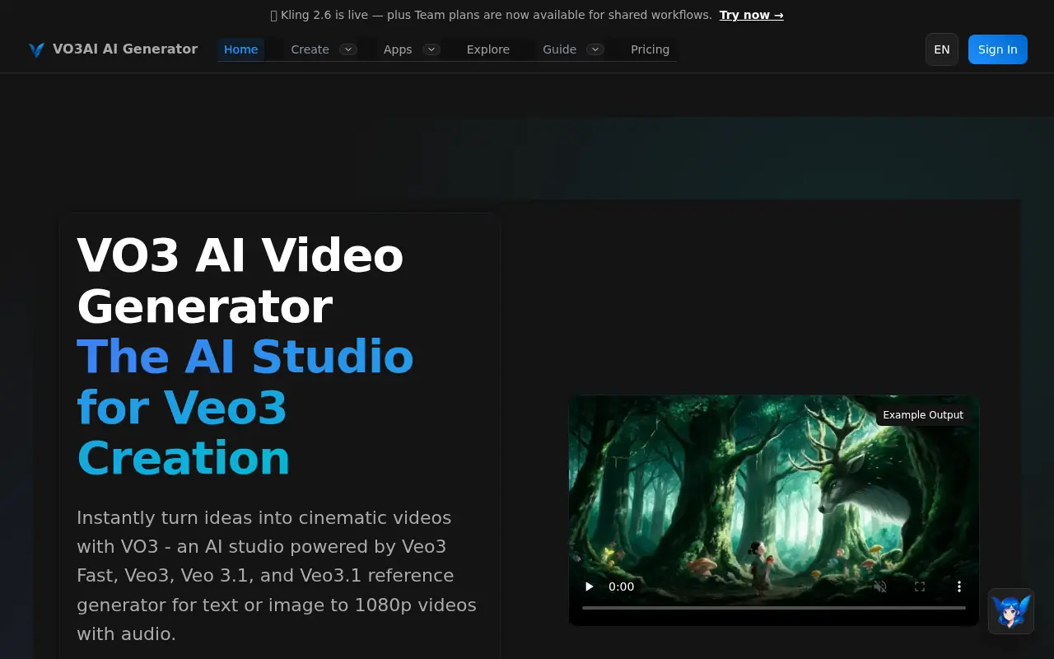Screen dimensions: 1054x659
Task: Expand the Create dropdown menu
Action: coord(323,49)
